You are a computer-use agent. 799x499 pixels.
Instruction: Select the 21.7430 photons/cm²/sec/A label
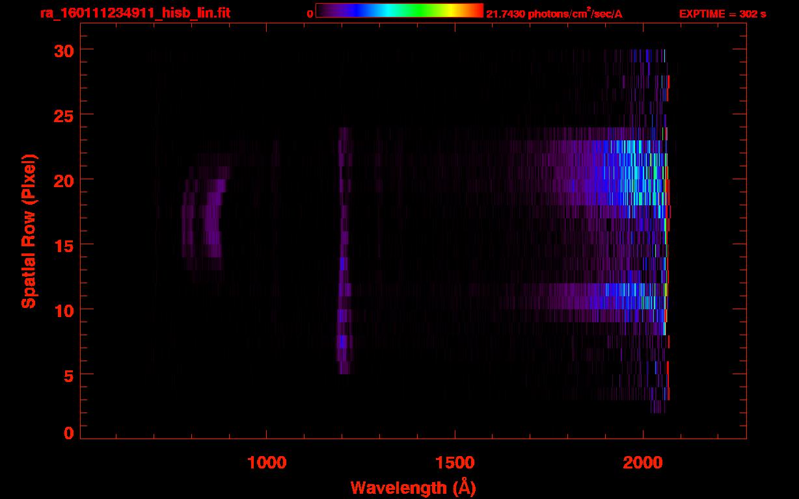click(x=554, y=13)
